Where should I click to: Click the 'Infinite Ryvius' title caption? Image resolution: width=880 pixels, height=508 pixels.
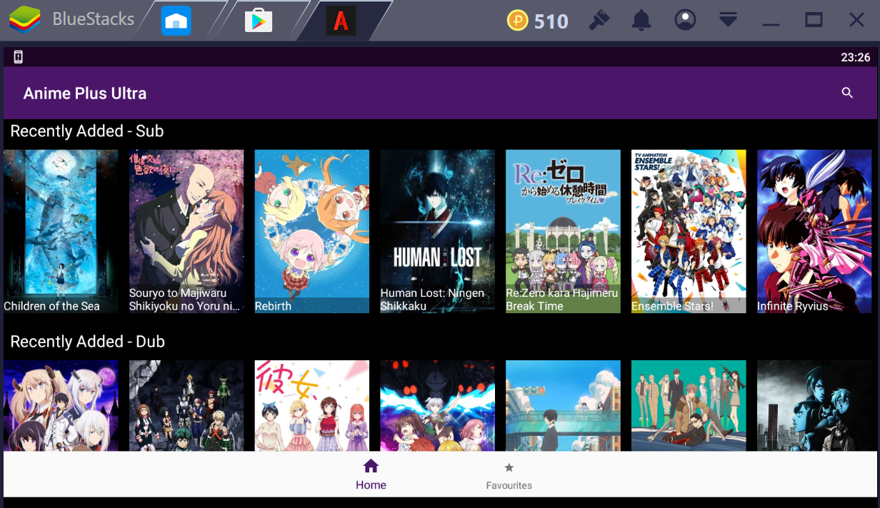coord(793,306)
